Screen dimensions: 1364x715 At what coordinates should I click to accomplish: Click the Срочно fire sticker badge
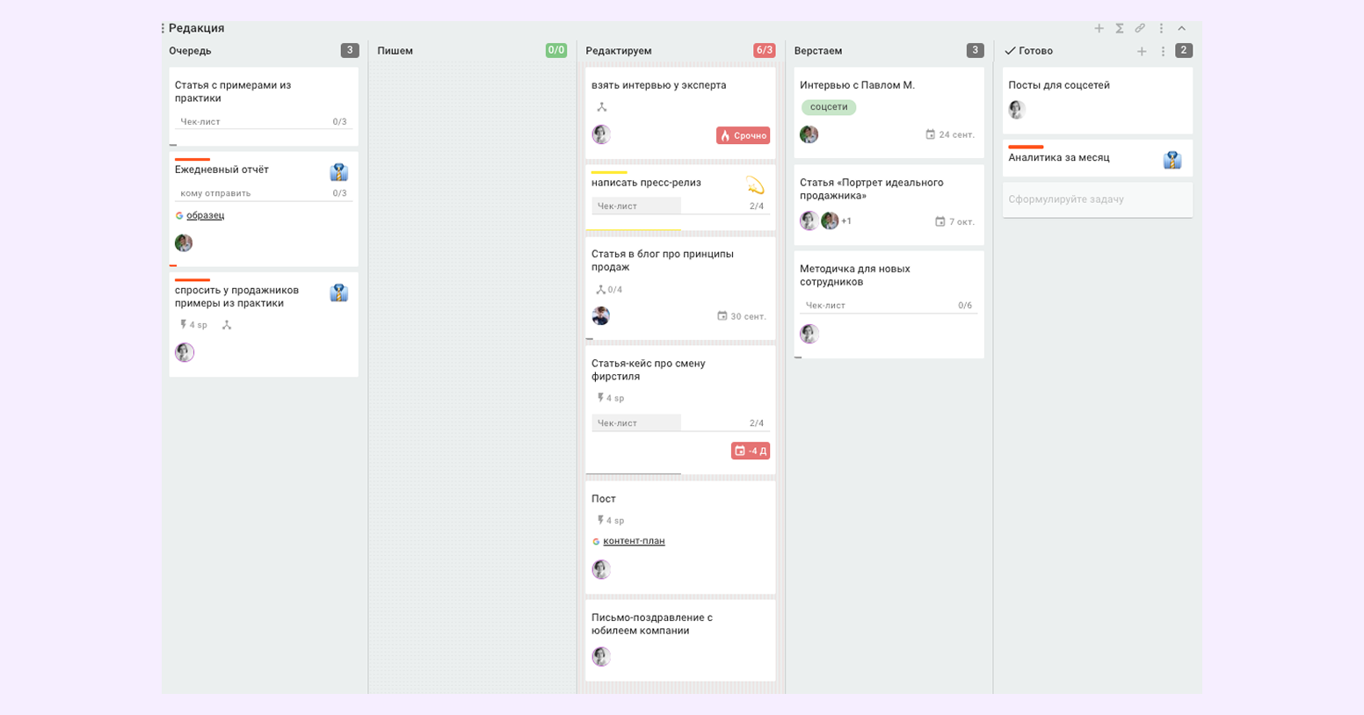(743, 135)
